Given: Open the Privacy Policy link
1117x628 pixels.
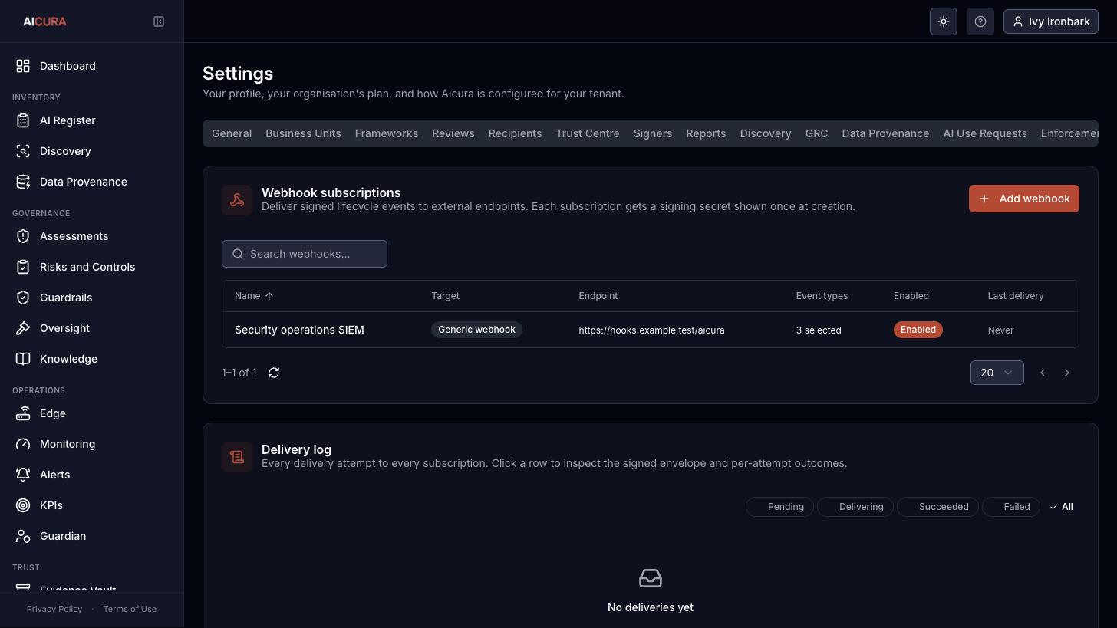Looking at the screenshot, I should click(x=54, y=609).
